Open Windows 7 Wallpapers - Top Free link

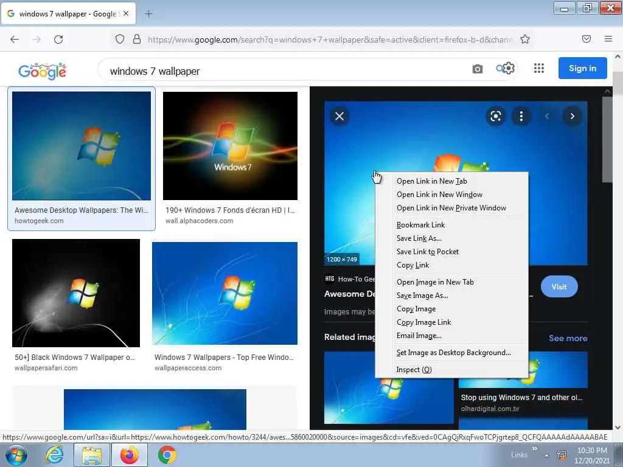coord(224,358)
